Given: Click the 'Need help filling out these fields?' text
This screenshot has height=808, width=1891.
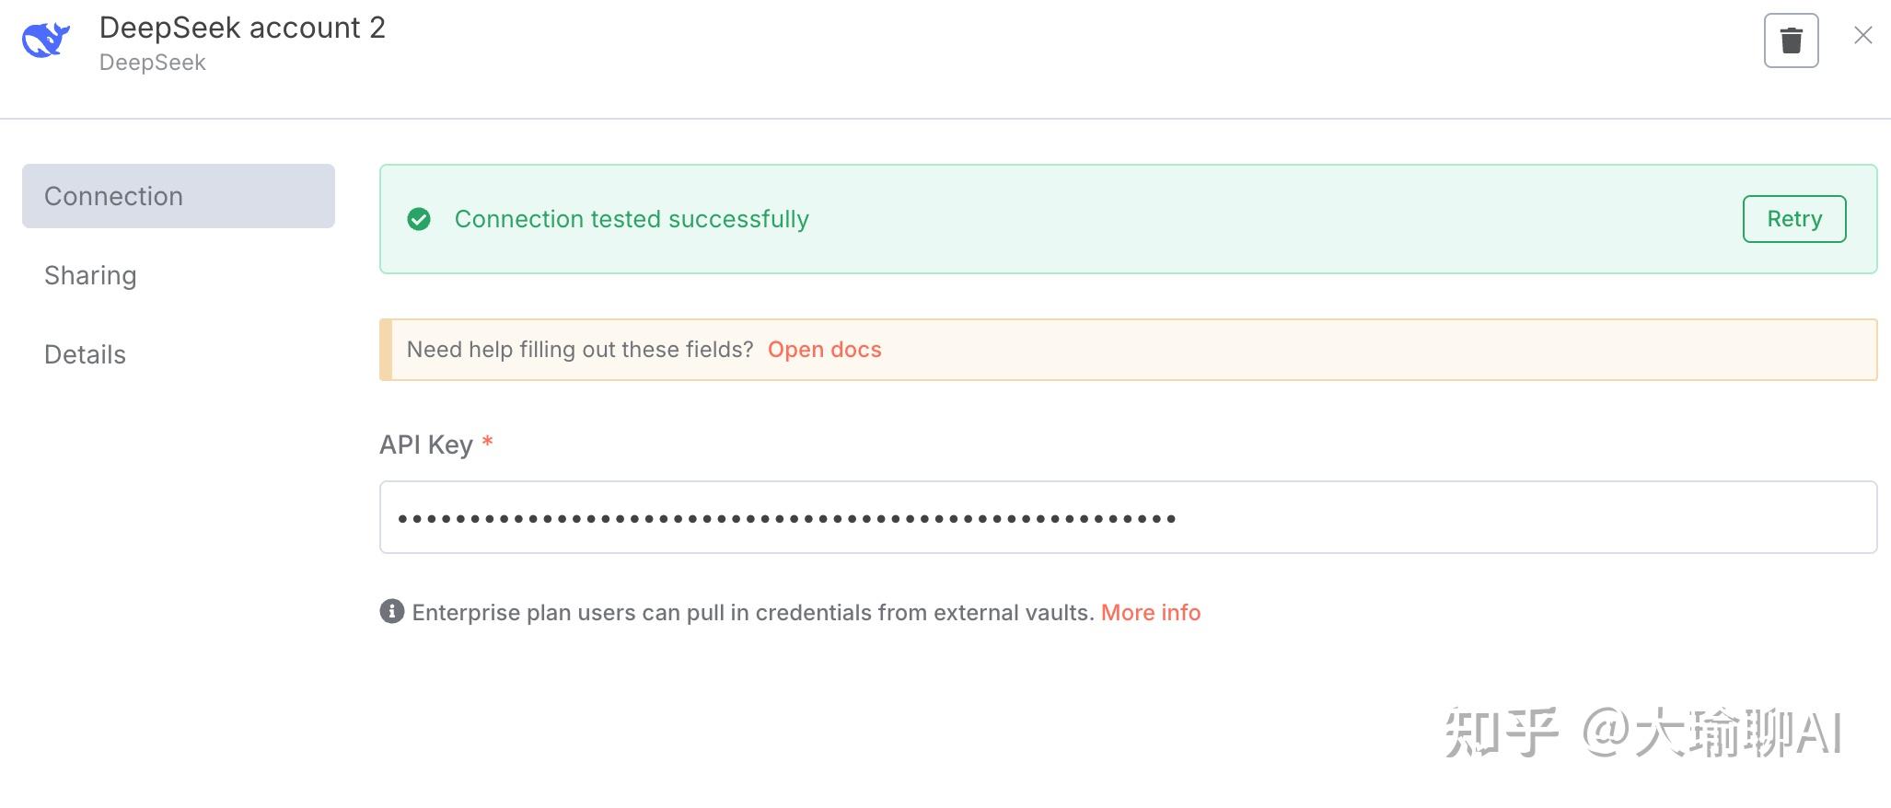Looking at the screenshot, I should [x=580, y=350].
